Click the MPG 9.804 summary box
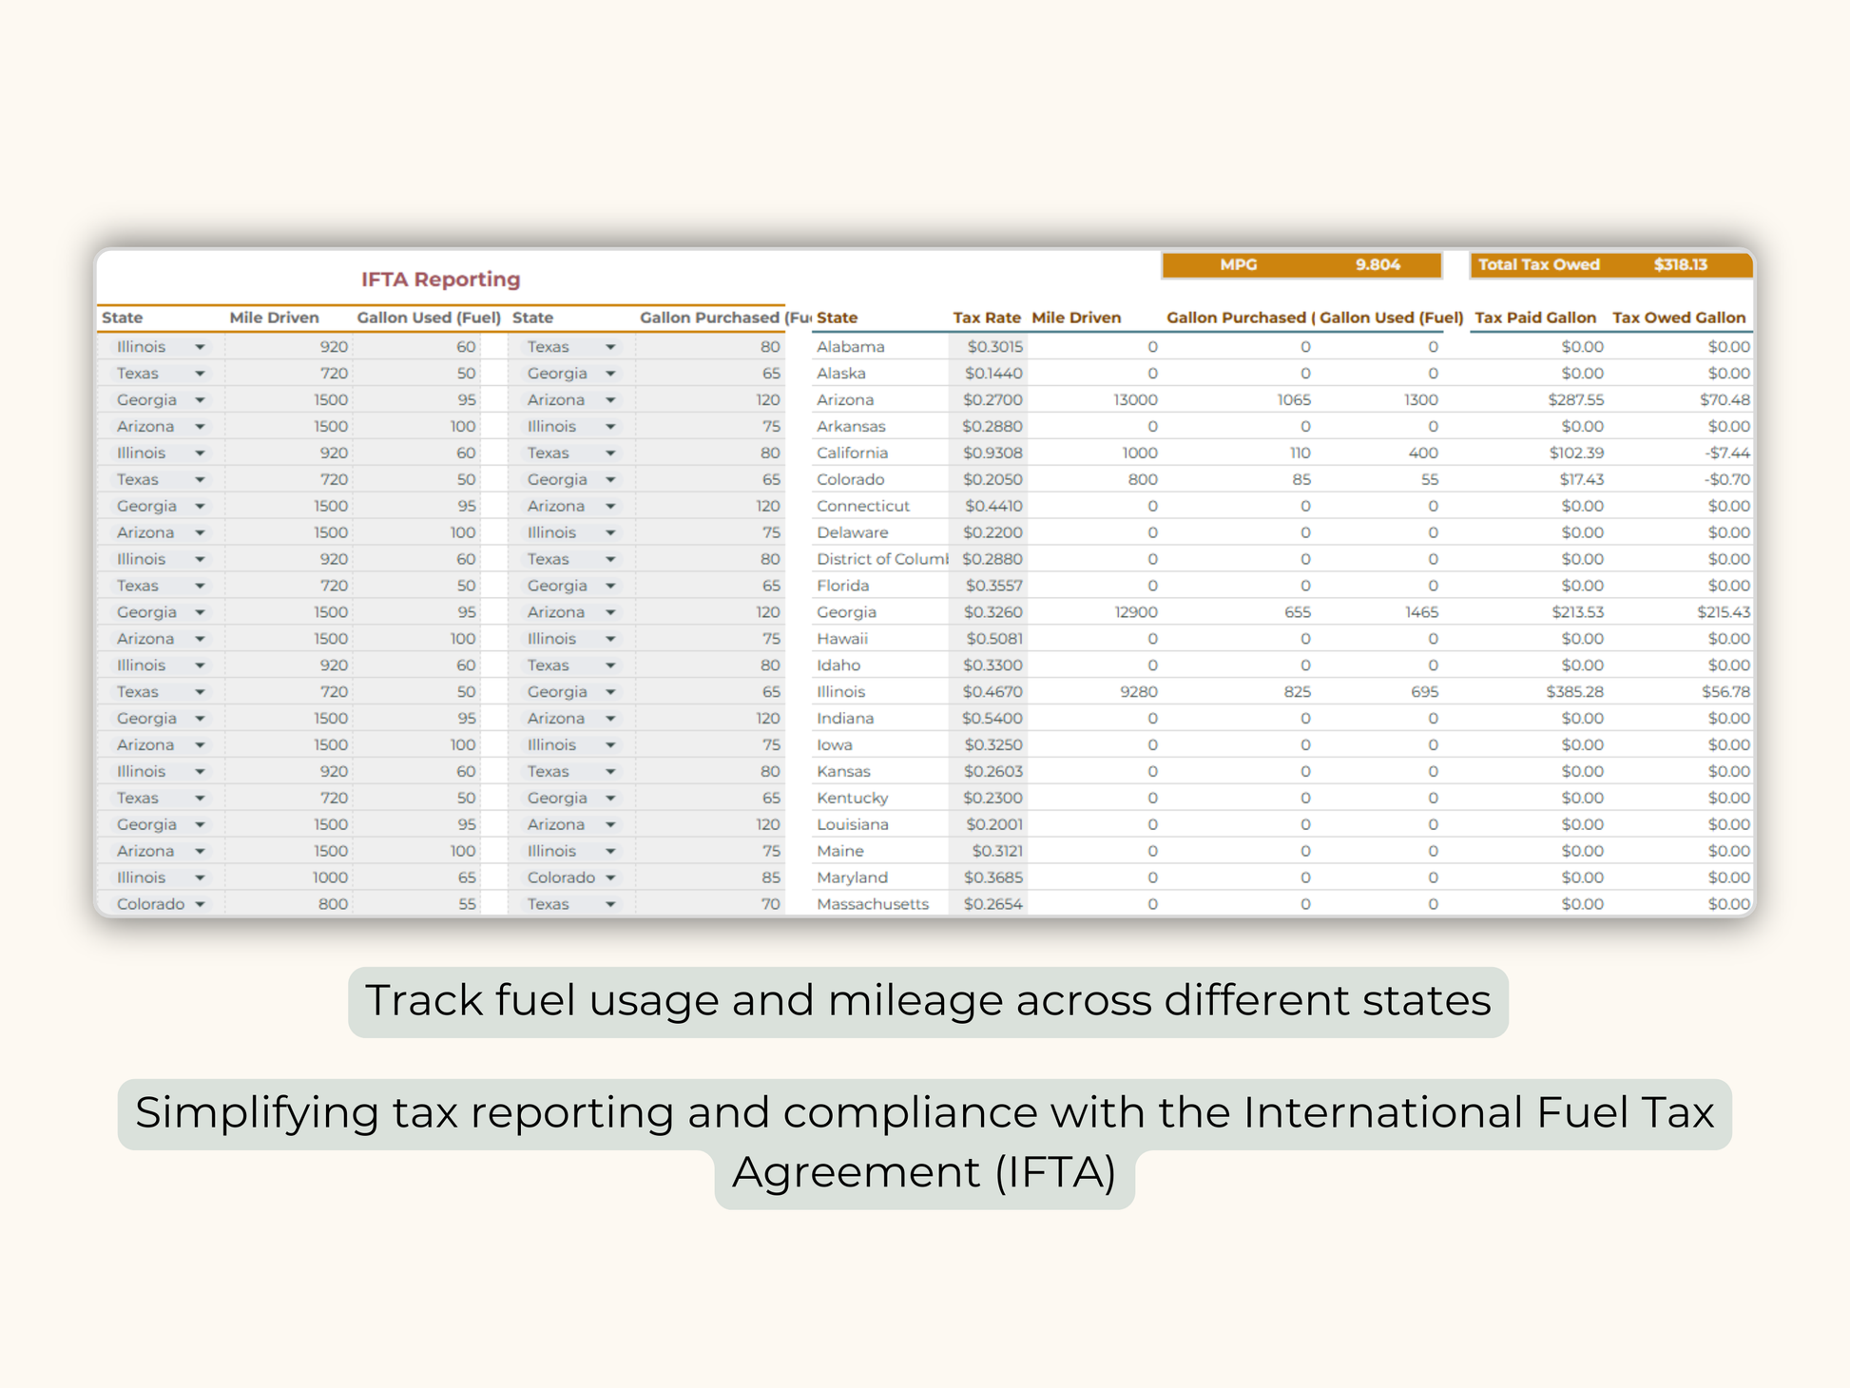 click(x=1301, y=265)
